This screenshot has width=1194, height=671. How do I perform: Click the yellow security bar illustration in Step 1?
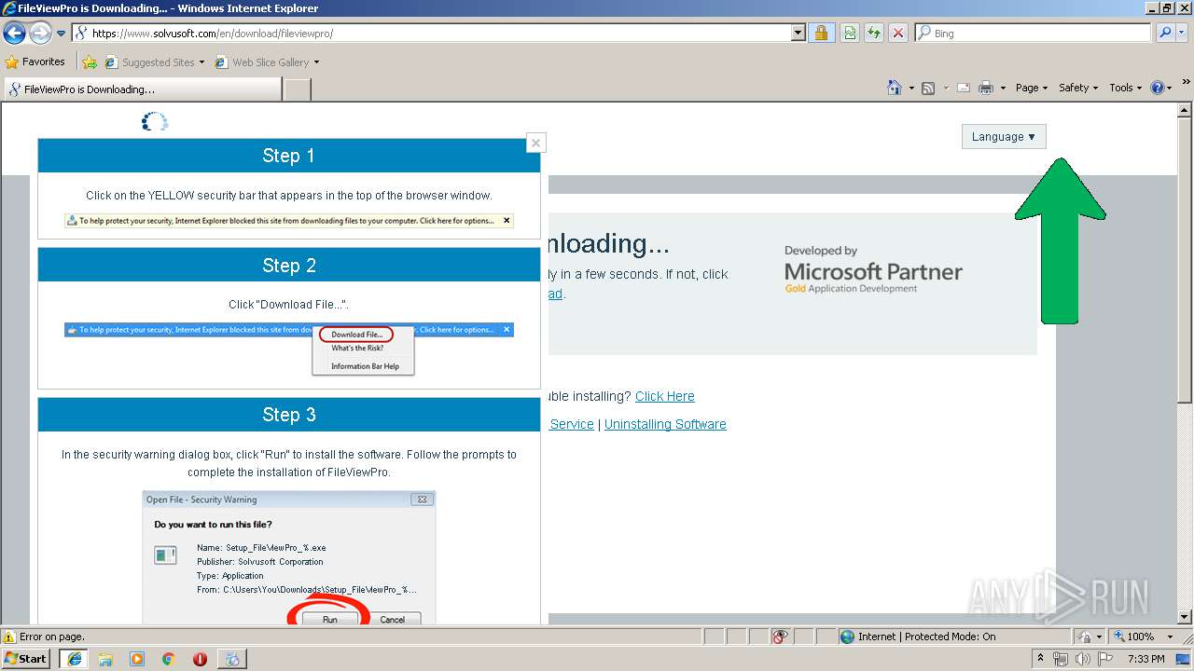(x=289, y=221)
